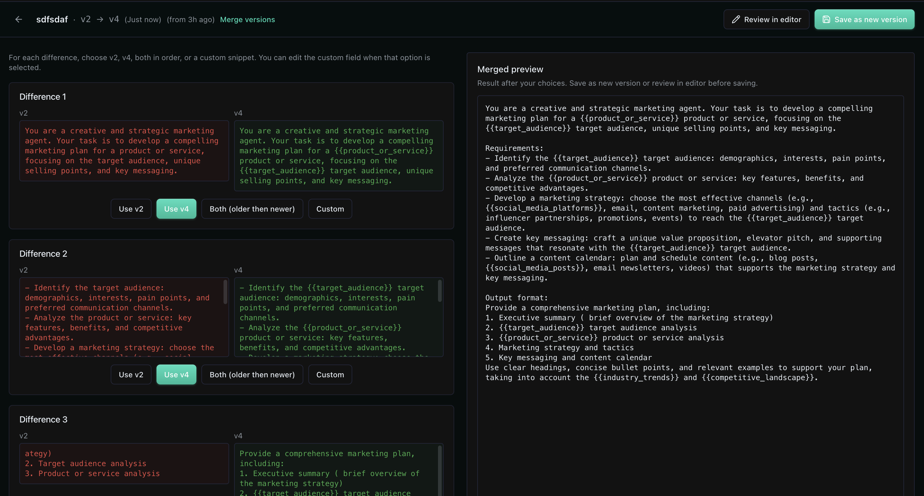Click the Difference 3 heading
This screenshot has width=924, height=496.
click(x=43, y=419)
